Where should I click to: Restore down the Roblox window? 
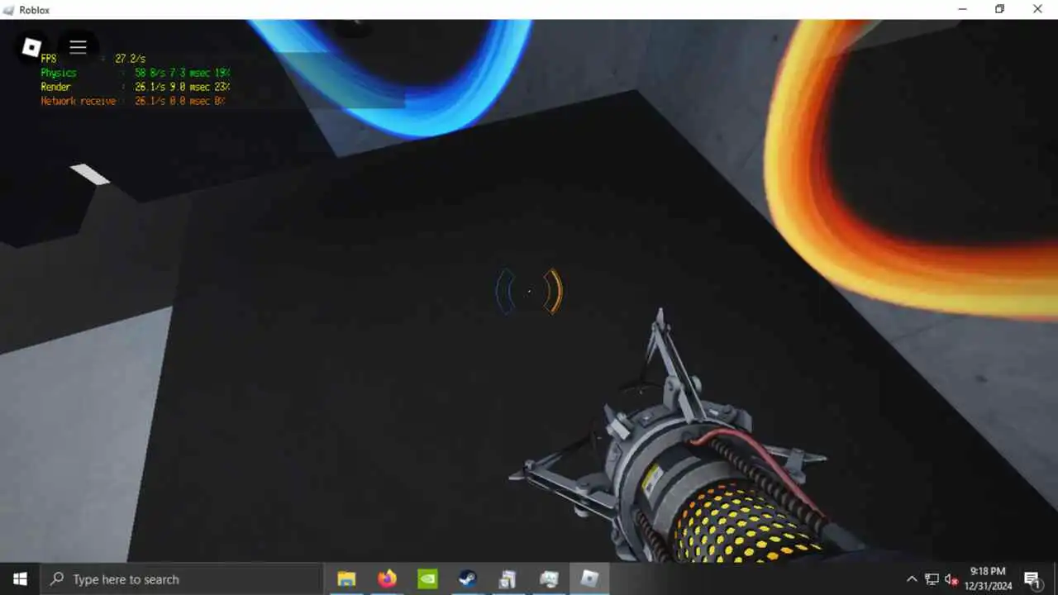1000,9
